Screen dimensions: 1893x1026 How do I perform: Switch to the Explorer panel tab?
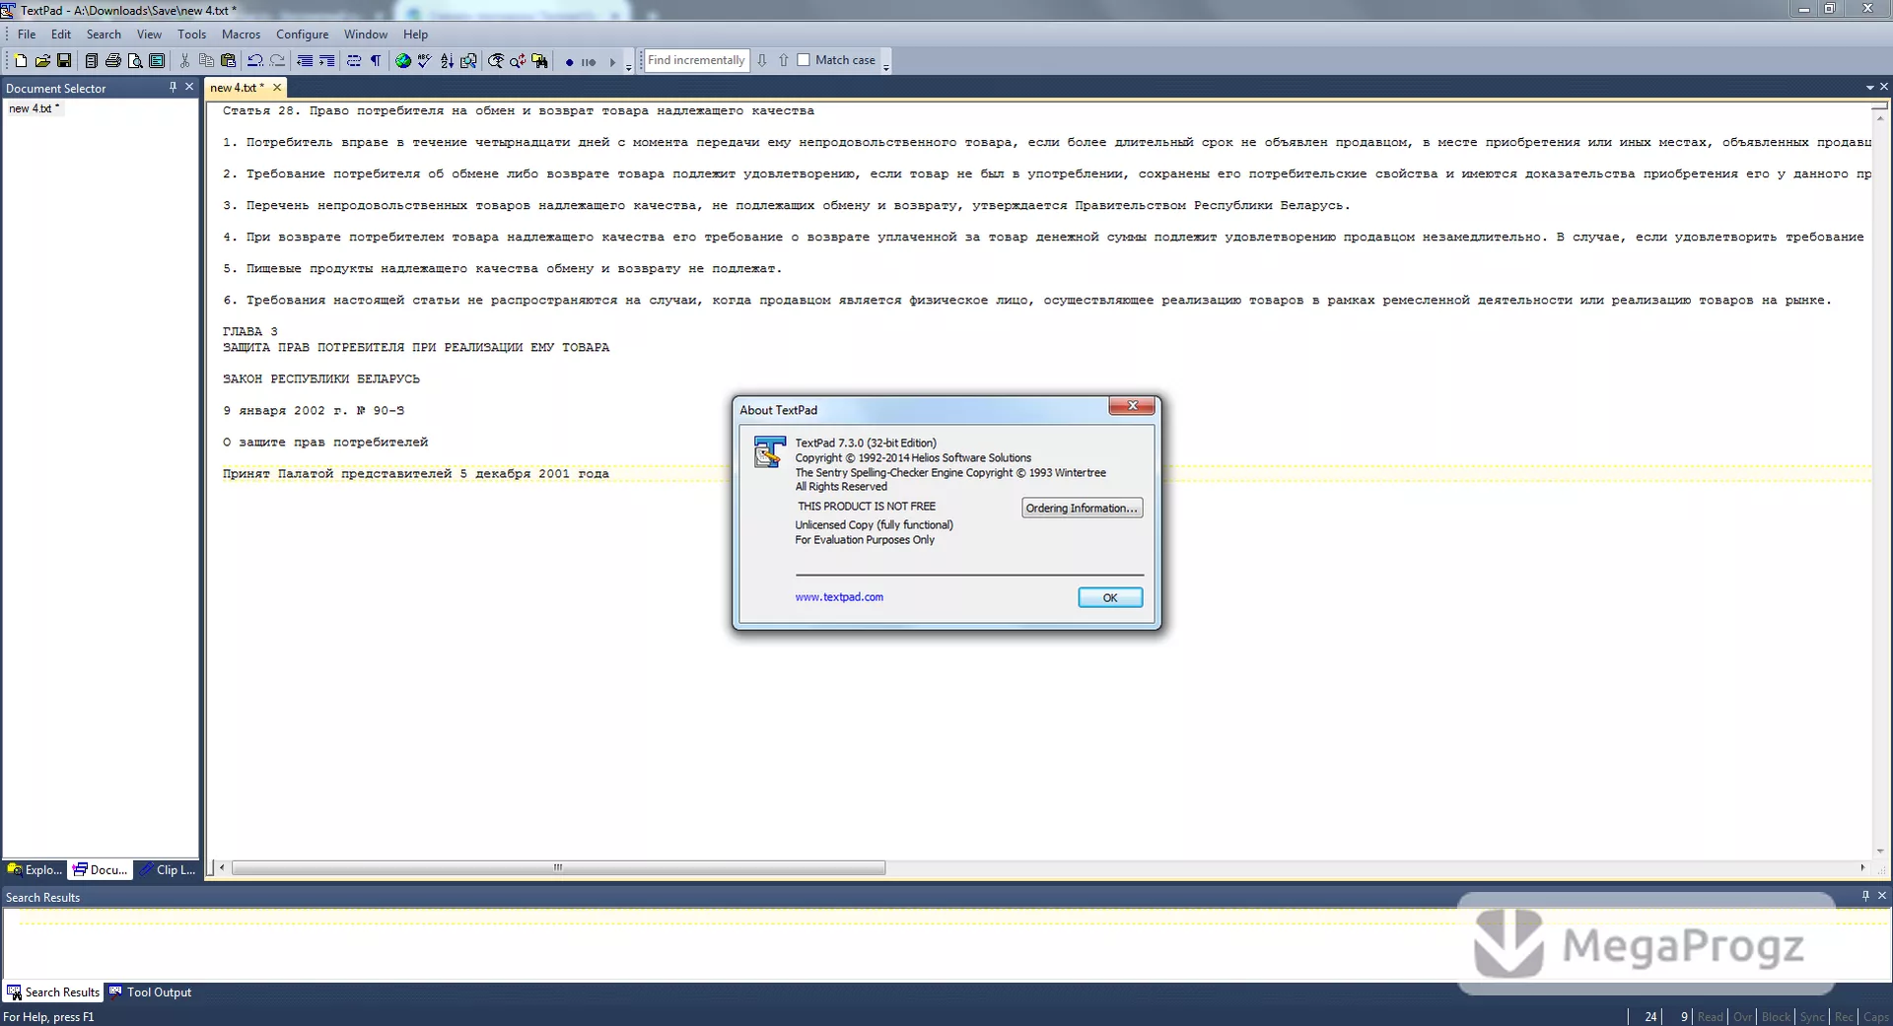click(35, 870)
